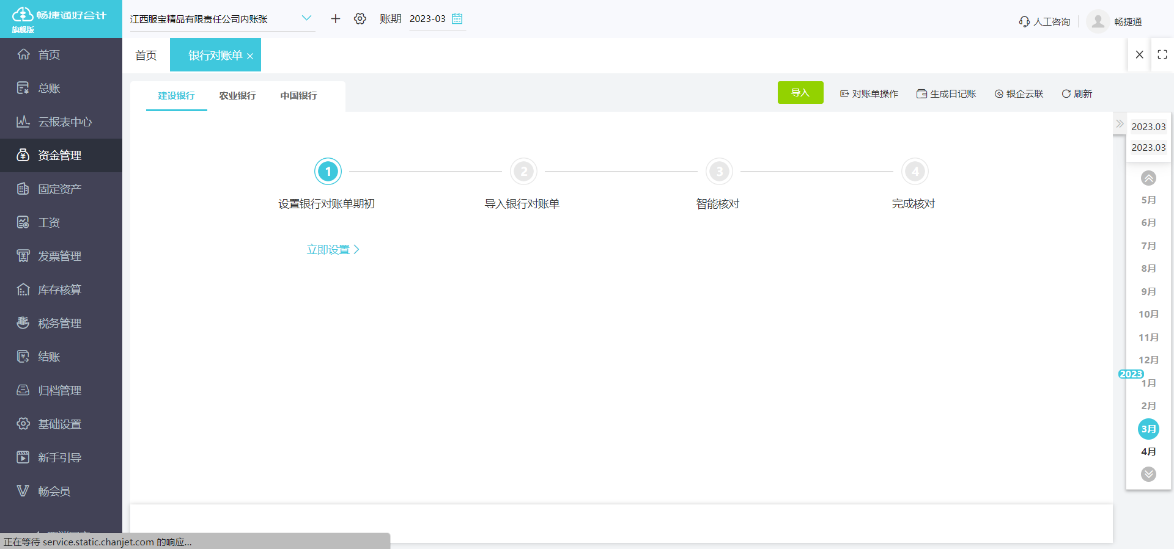Go to 发票管理 in the sidebar

[61, 256]
